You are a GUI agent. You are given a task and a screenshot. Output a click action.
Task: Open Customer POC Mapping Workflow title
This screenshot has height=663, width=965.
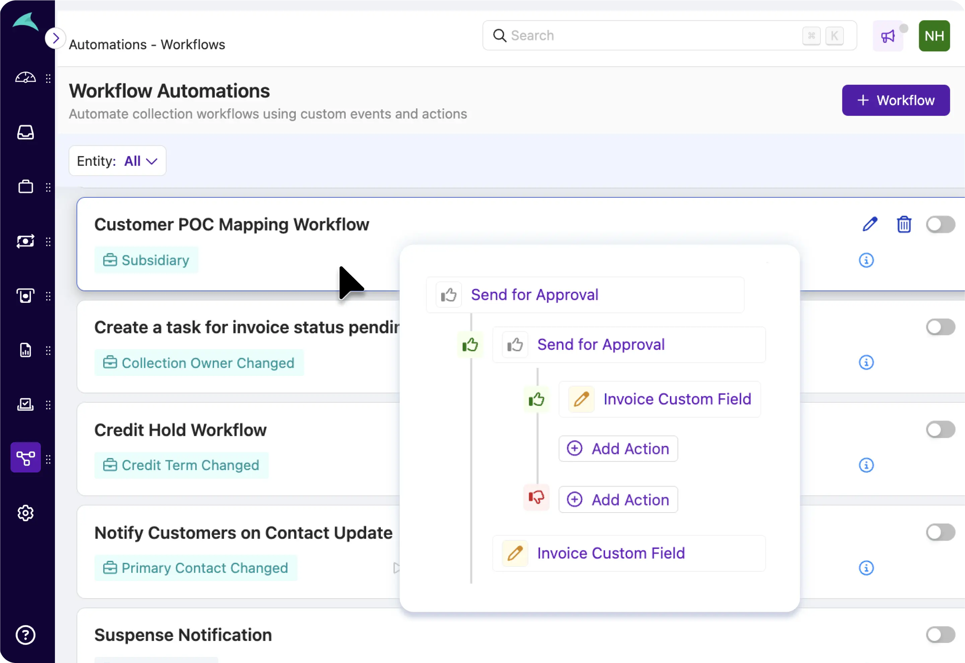click(x=232, y=225)
